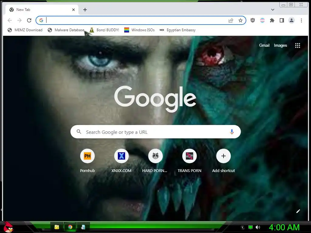Open the green network monitor tray icon
311x233 pixels.
pyautogui.click(x=251, y=227)
